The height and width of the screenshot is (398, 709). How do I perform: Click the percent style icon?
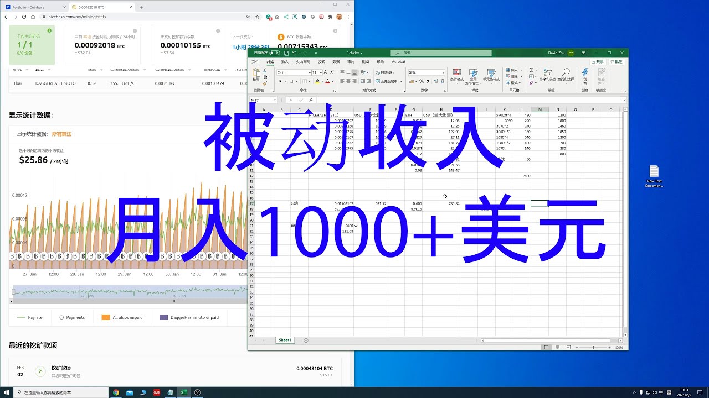coord(421,81)
